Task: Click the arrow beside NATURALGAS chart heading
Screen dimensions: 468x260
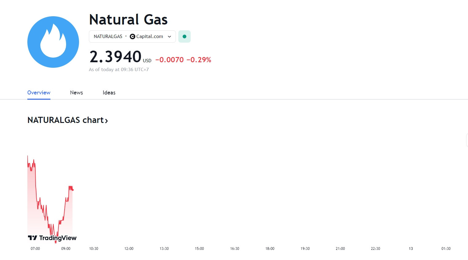Action: (106, 121)
